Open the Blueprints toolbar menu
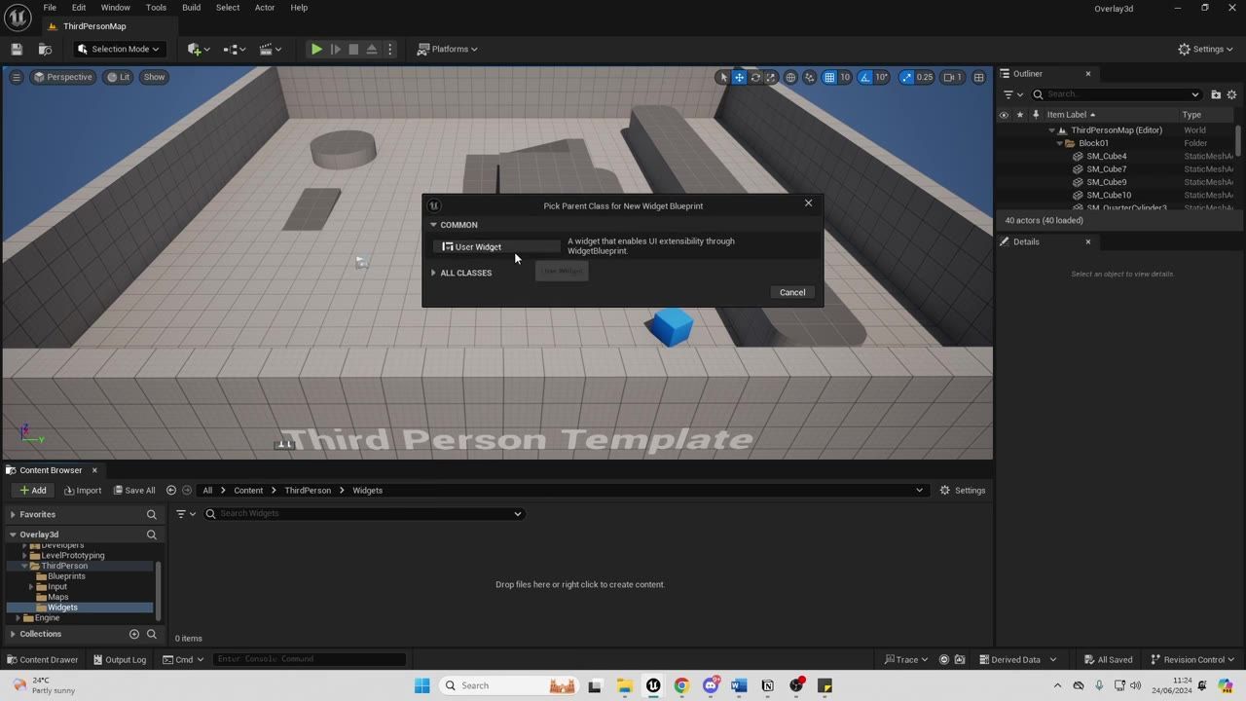 (x=234, y=49)
